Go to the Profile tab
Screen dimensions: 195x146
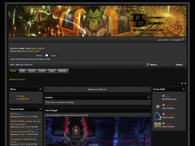42,71
